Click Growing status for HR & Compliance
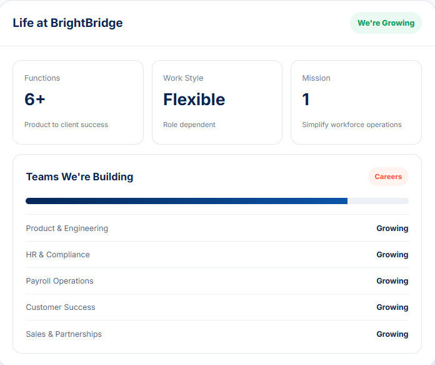The height and width of the screenshot is (365, 435). [392, 255]
